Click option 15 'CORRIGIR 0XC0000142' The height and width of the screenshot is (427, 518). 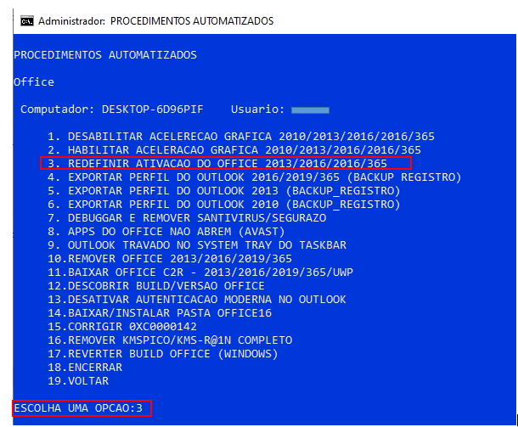coord(122,326)
